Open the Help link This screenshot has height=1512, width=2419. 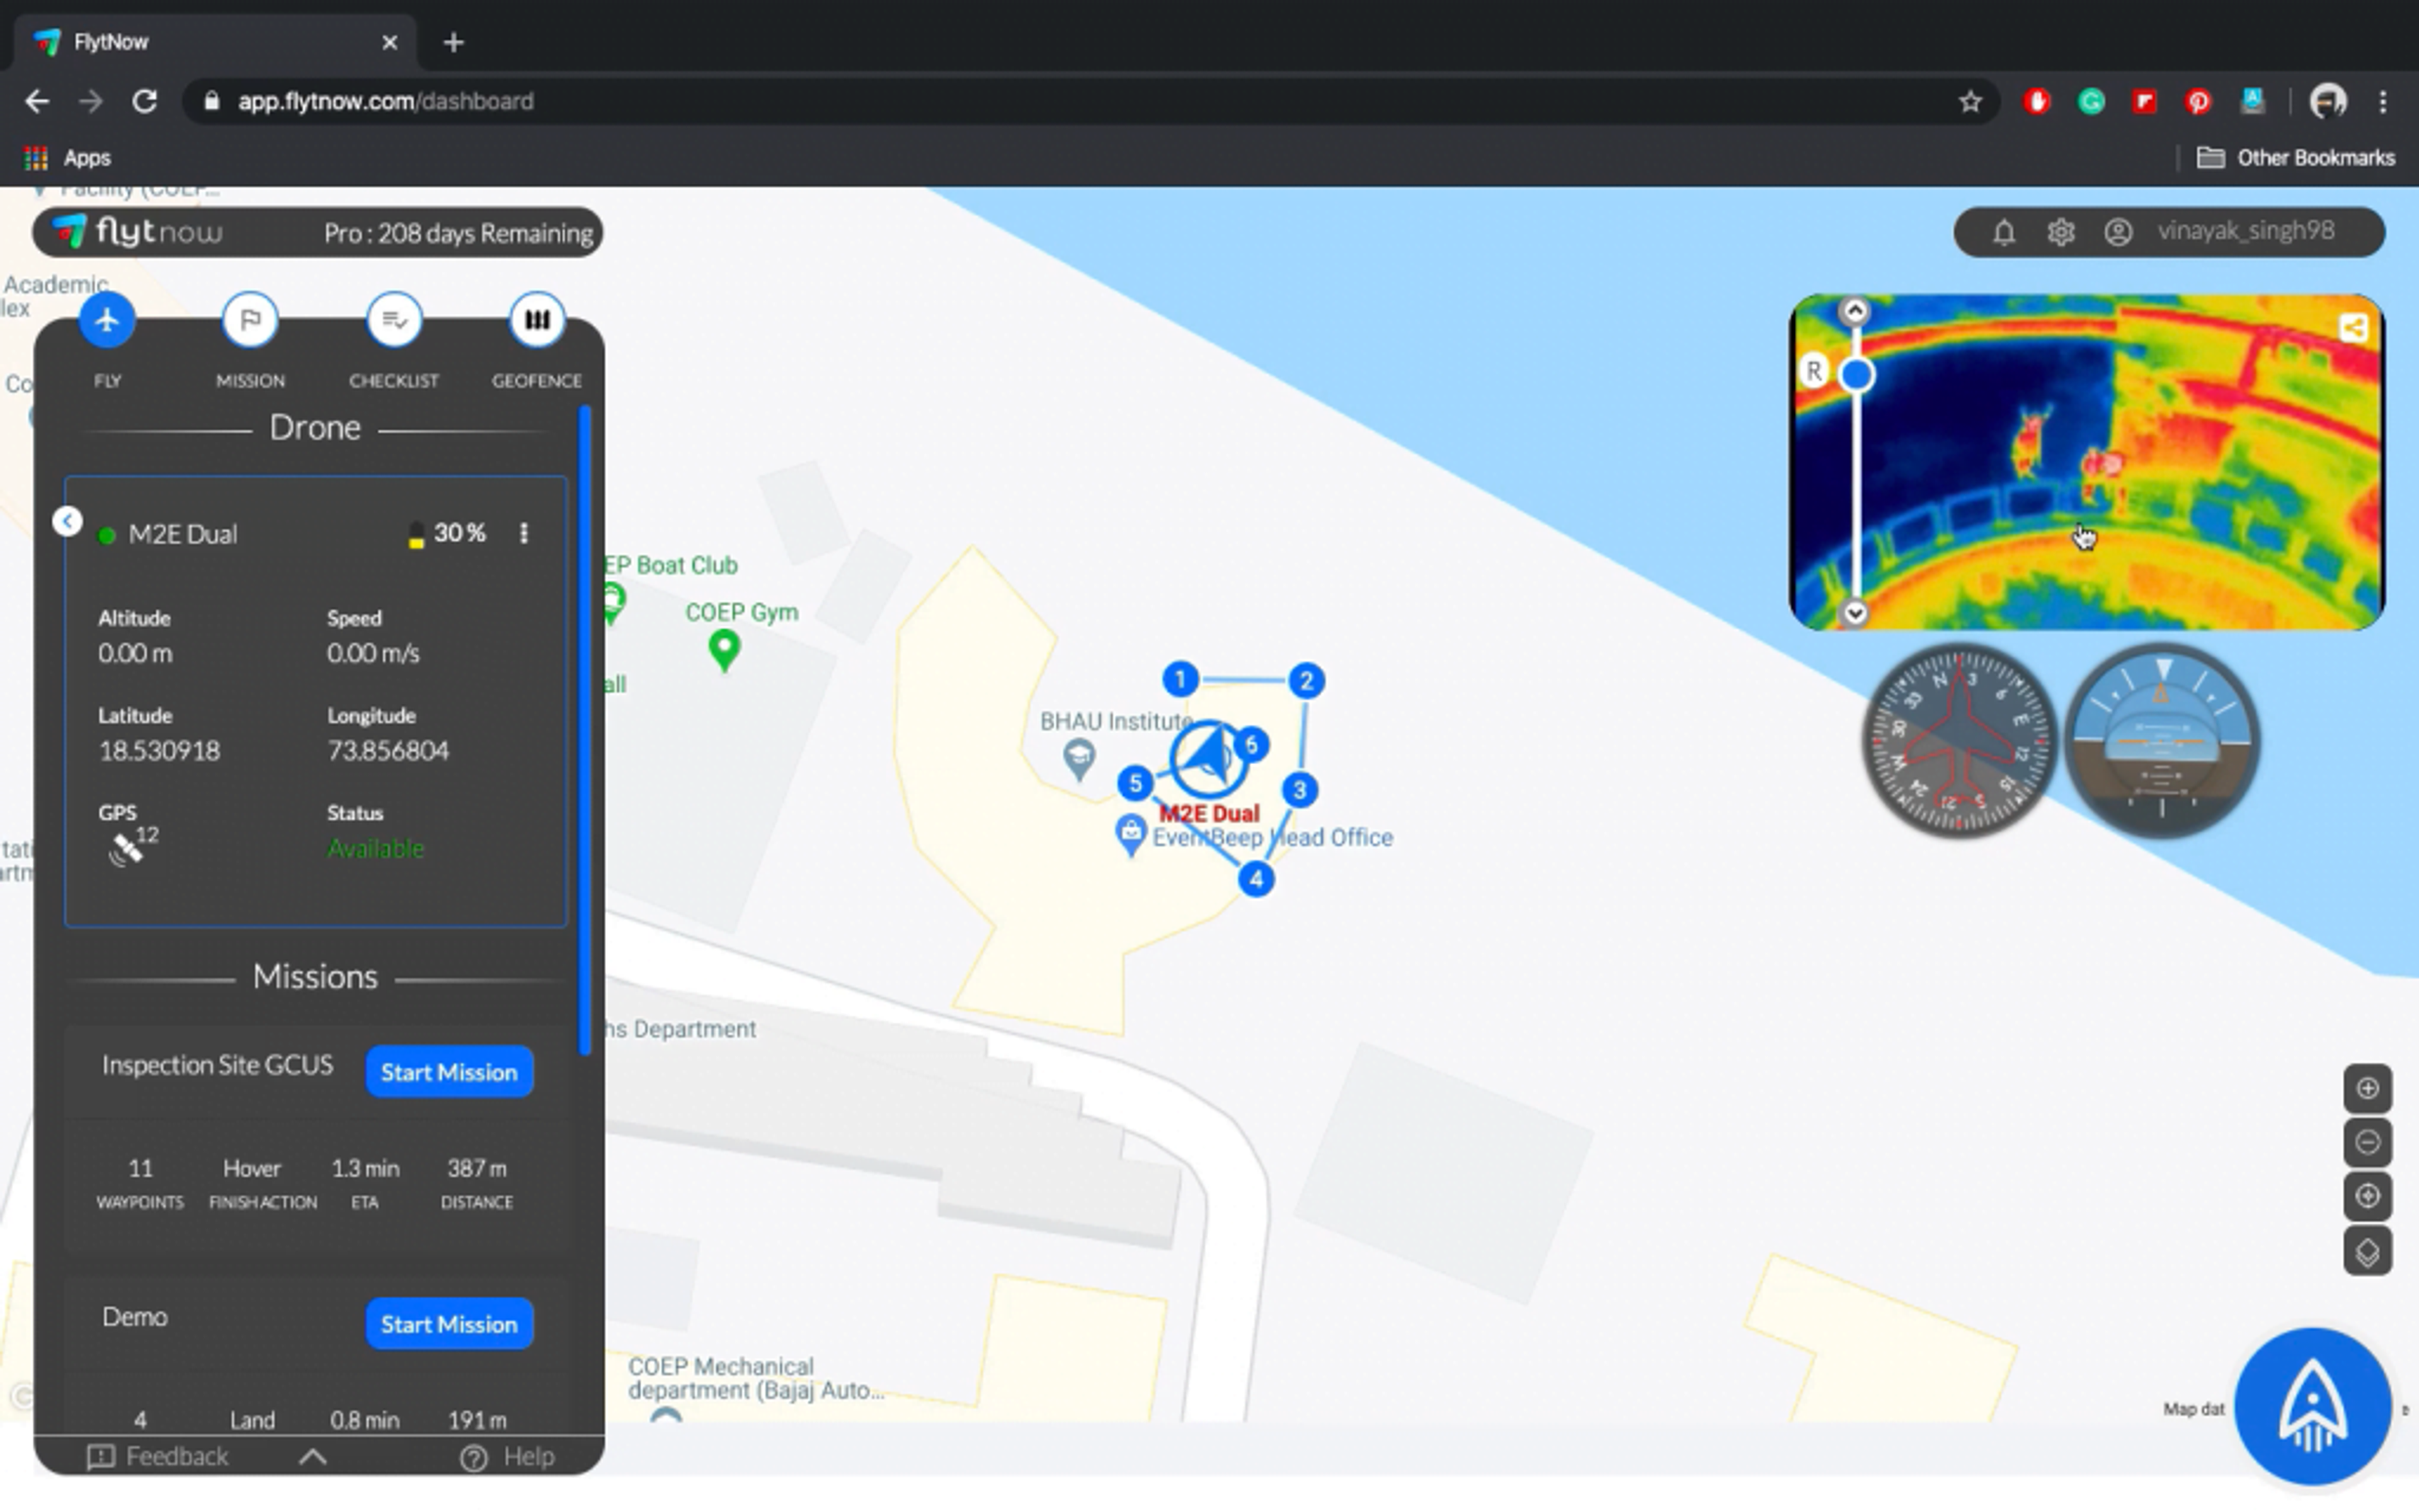click(x=506, y=1457)
